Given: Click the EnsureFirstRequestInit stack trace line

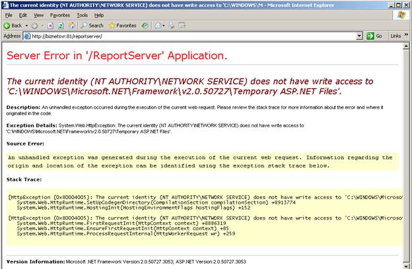Looking at the screenshot, I should coord(123,229).
